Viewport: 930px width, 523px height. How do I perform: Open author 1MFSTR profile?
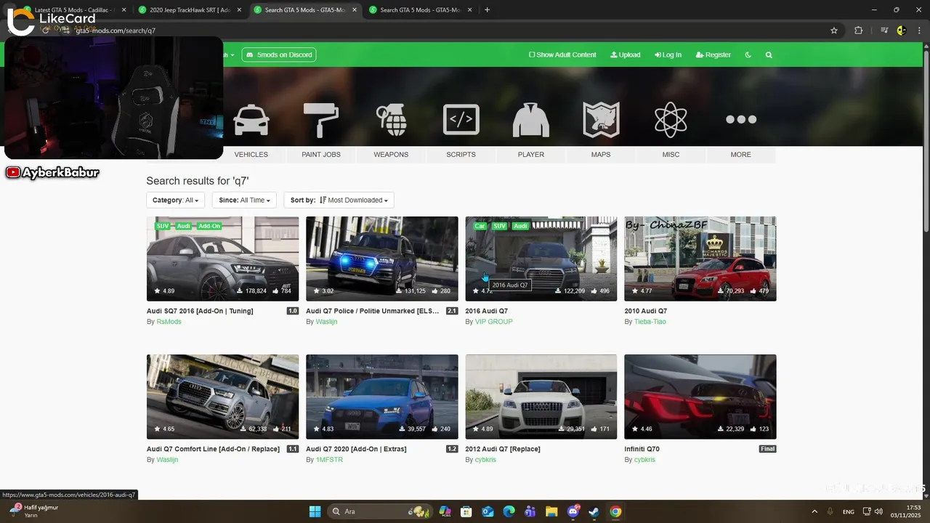point(329,460)
